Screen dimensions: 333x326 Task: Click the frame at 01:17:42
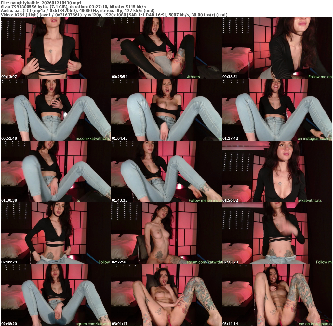point(277,110)
